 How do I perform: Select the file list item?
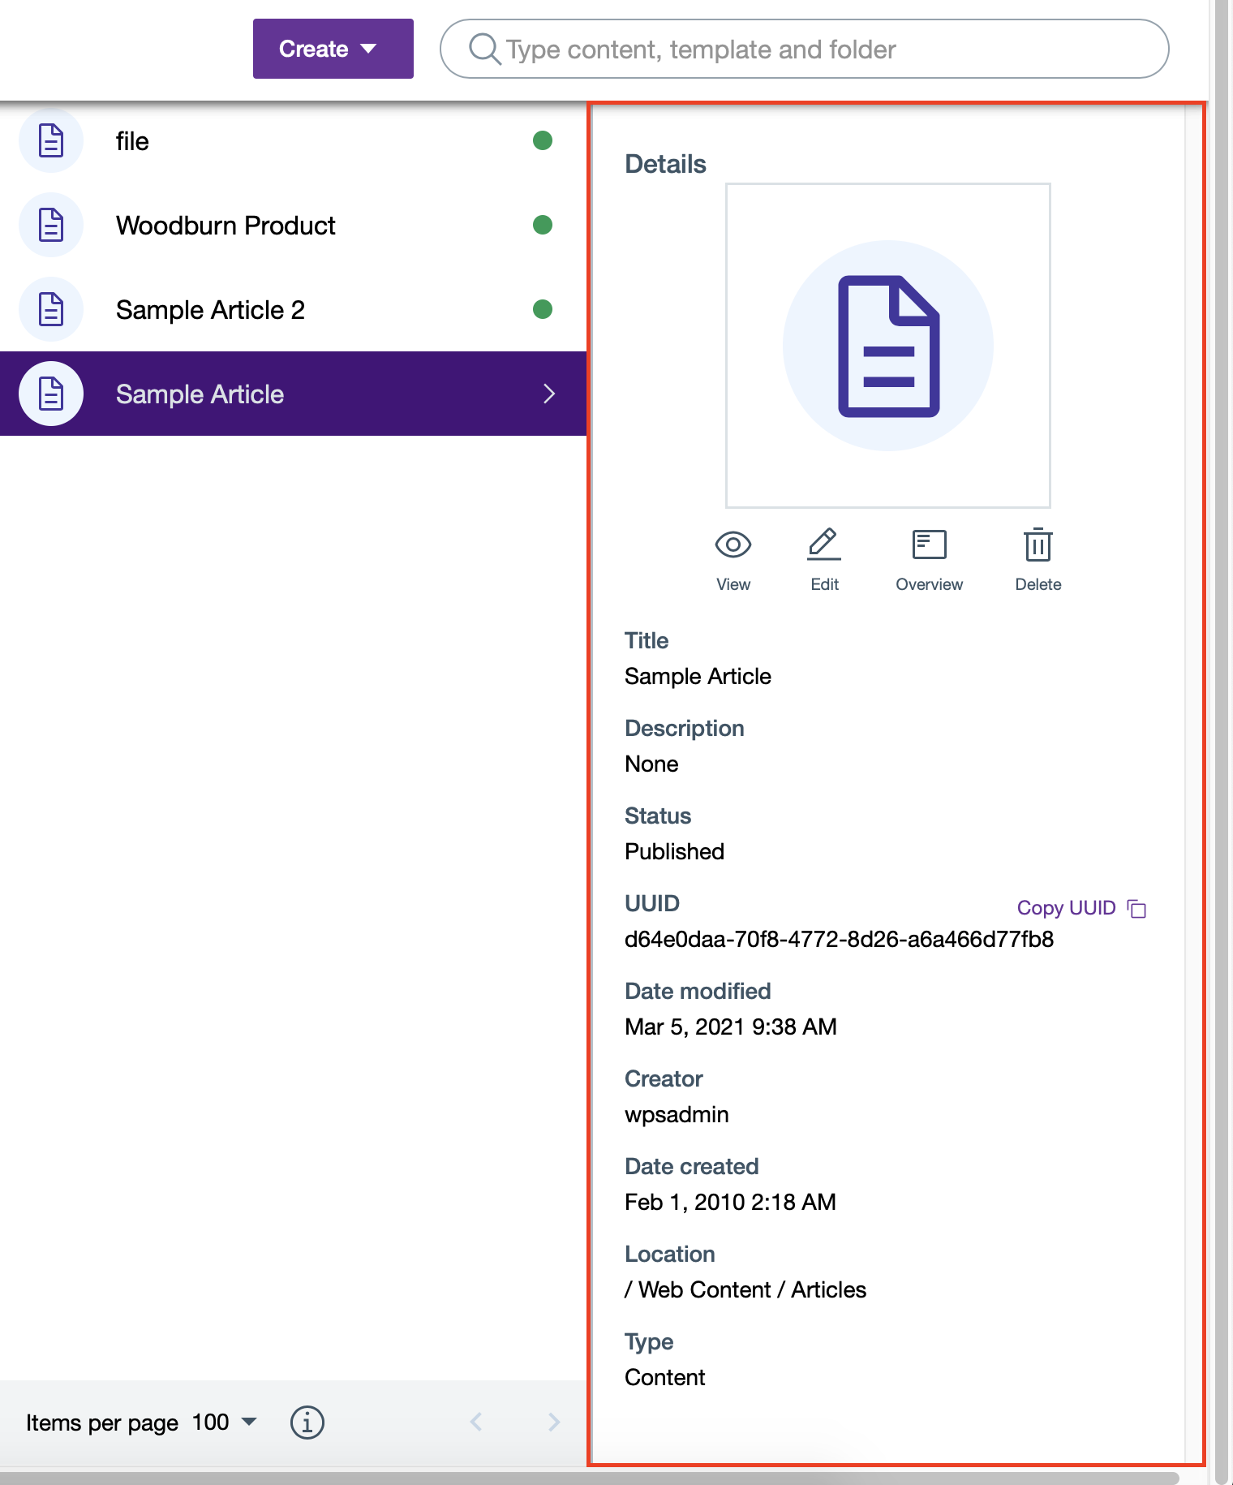pos(293,140)
